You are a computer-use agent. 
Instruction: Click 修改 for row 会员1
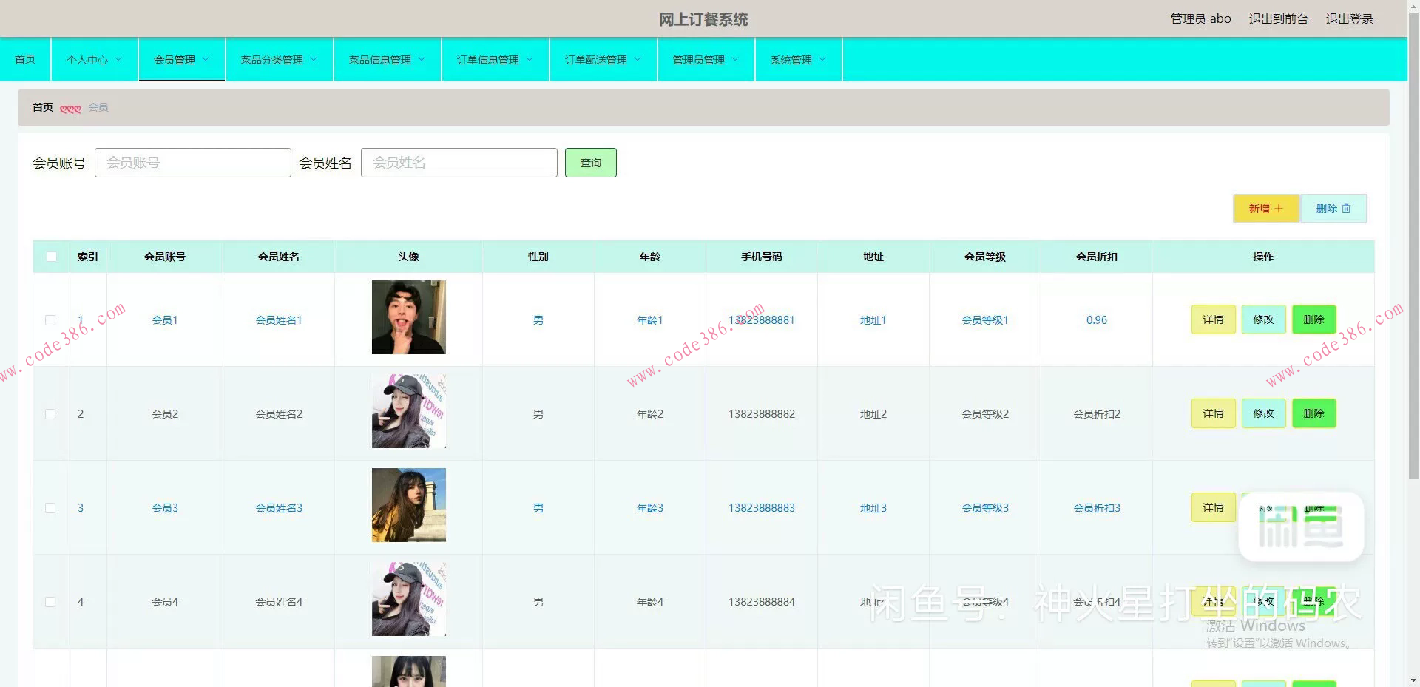[x=1264, y=319]
